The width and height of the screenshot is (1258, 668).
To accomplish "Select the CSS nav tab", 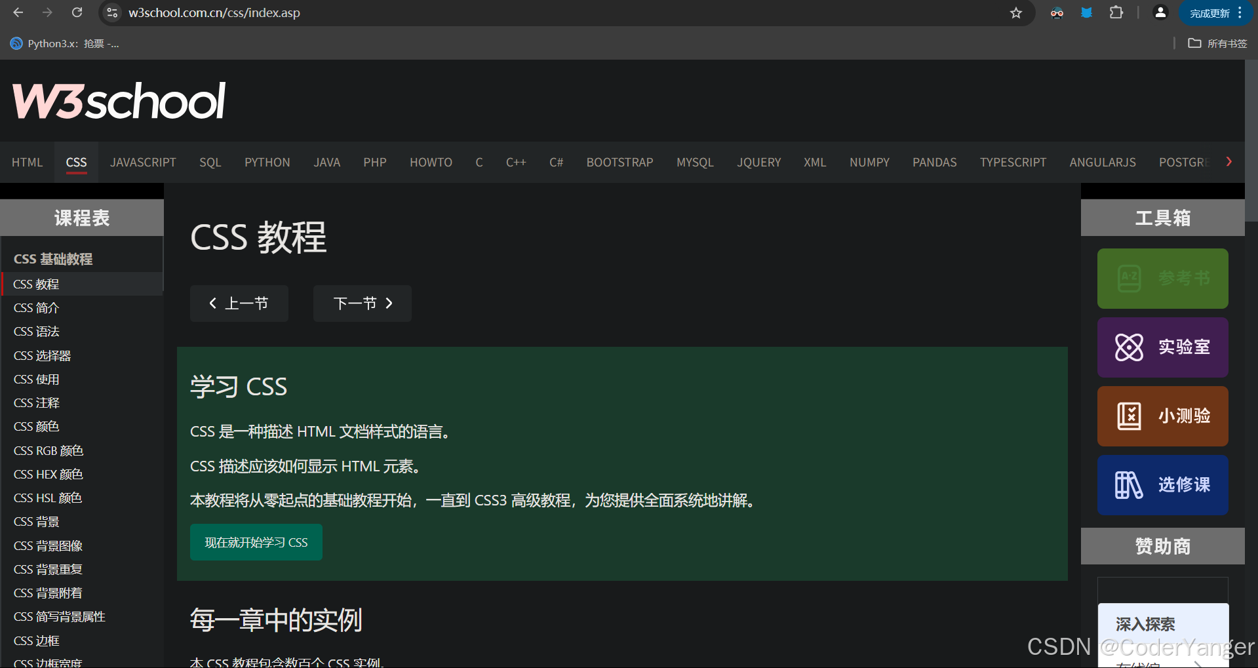I will click(x=76, y=162).
